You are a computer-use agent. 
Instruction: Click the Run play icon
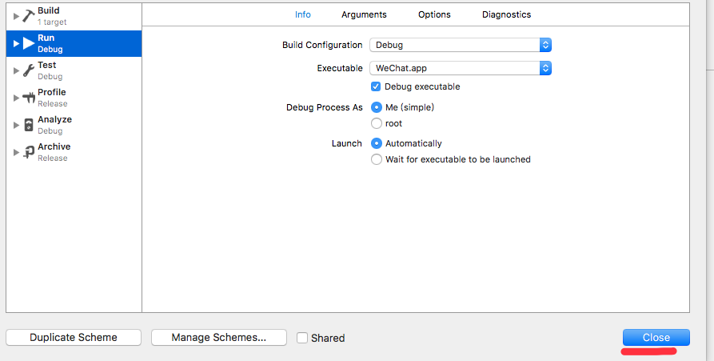29,43
